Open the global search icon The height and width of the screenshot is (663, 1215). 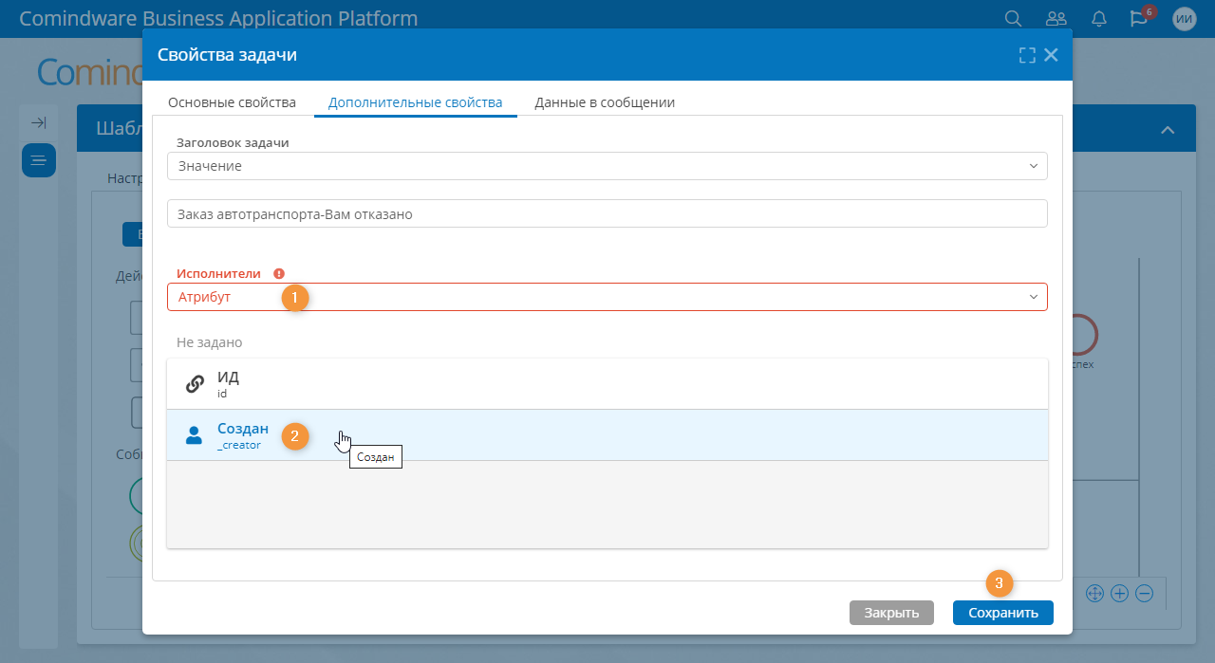tap(1014, 19)
